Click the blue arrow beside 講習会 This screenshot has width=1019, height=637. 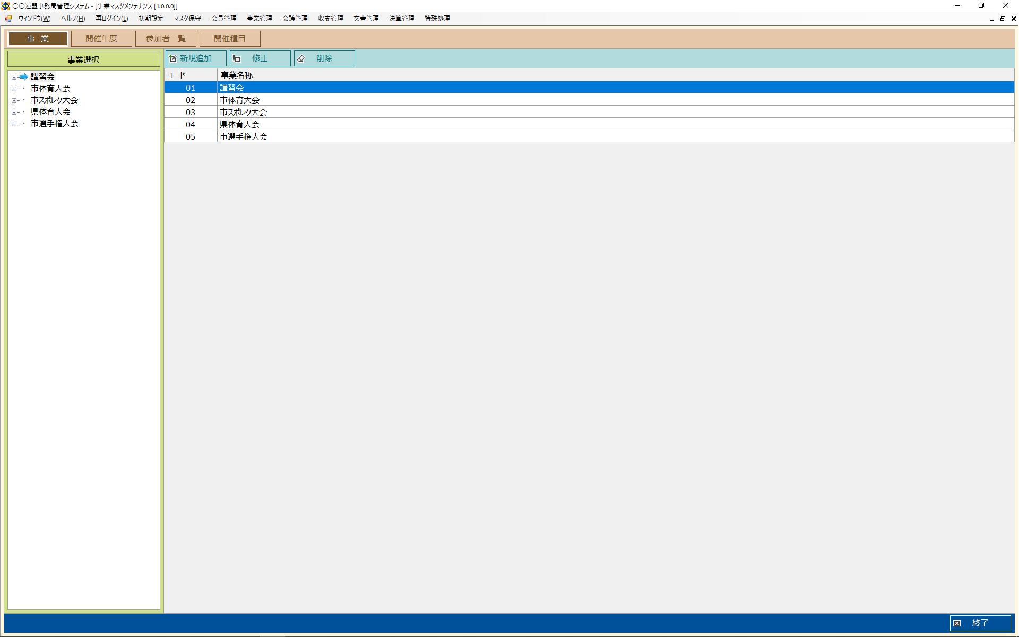point(23,77)
